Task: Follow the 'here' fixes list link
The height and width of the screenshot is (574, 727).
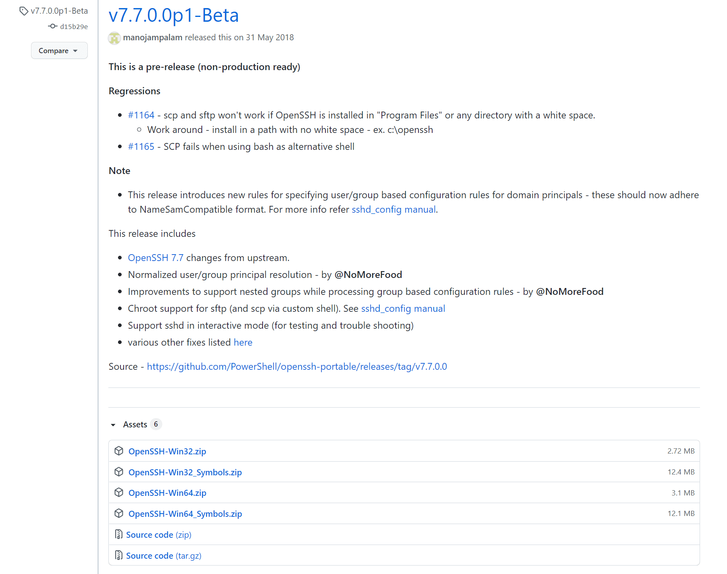Action: coord(243,342)
